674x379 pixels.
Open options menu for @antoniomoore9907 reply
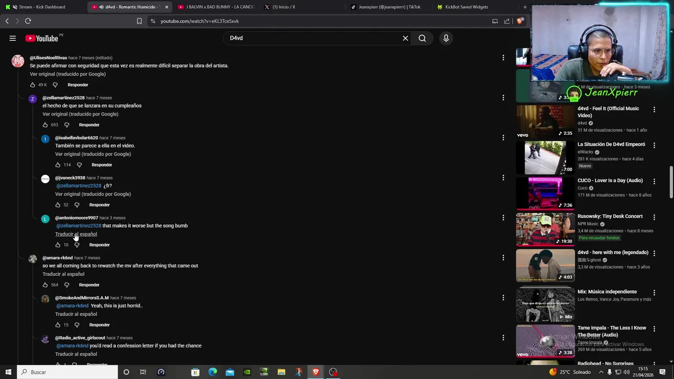(503, 217)
